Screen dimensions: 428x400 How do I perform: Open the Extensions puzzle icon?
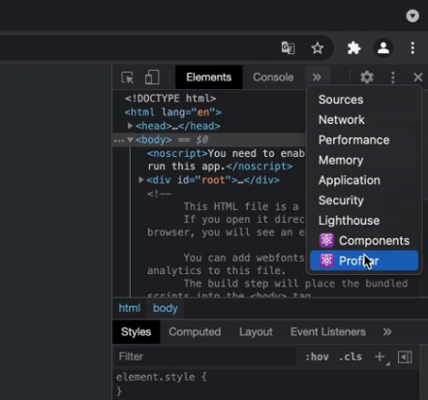tap(353, 48)
